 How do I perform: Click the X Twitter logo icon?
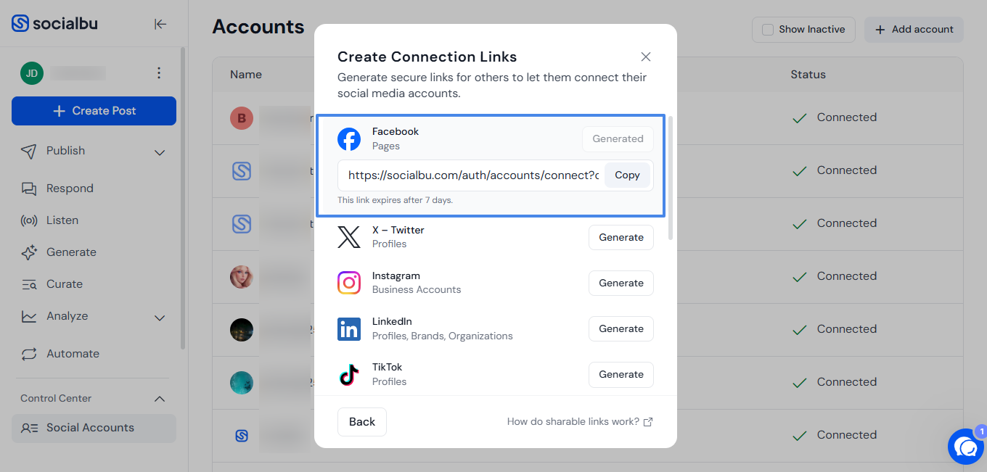[349, 237]
